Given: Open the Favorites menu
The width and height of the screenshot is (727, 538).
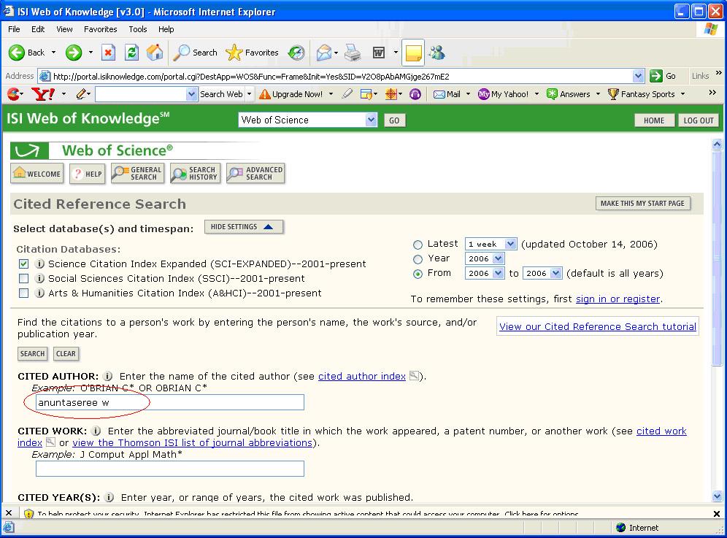Looking at the screenshot, I should [101, 29].
